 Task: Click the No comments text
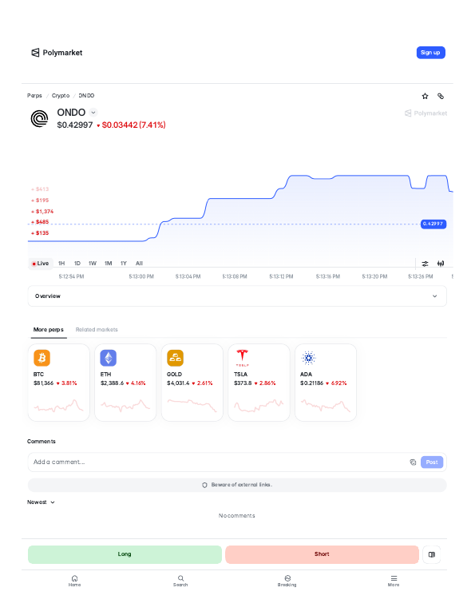click(237, 516)
